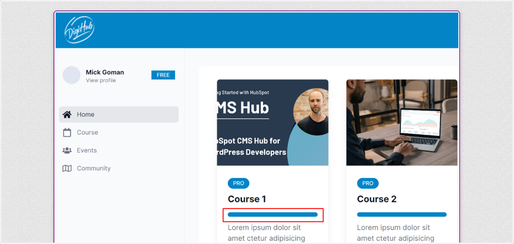Open Mick Goman's profile avatar
The image size is (514, 244).
(x=72, y=75)
